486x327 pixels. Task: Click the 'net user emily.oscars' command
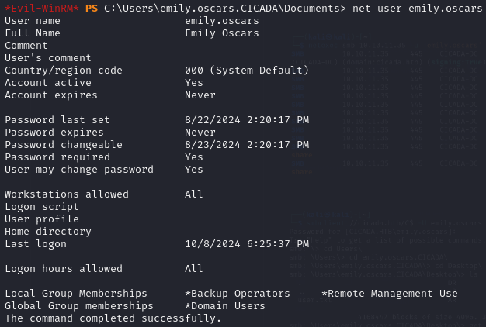(x=417, y=9)
